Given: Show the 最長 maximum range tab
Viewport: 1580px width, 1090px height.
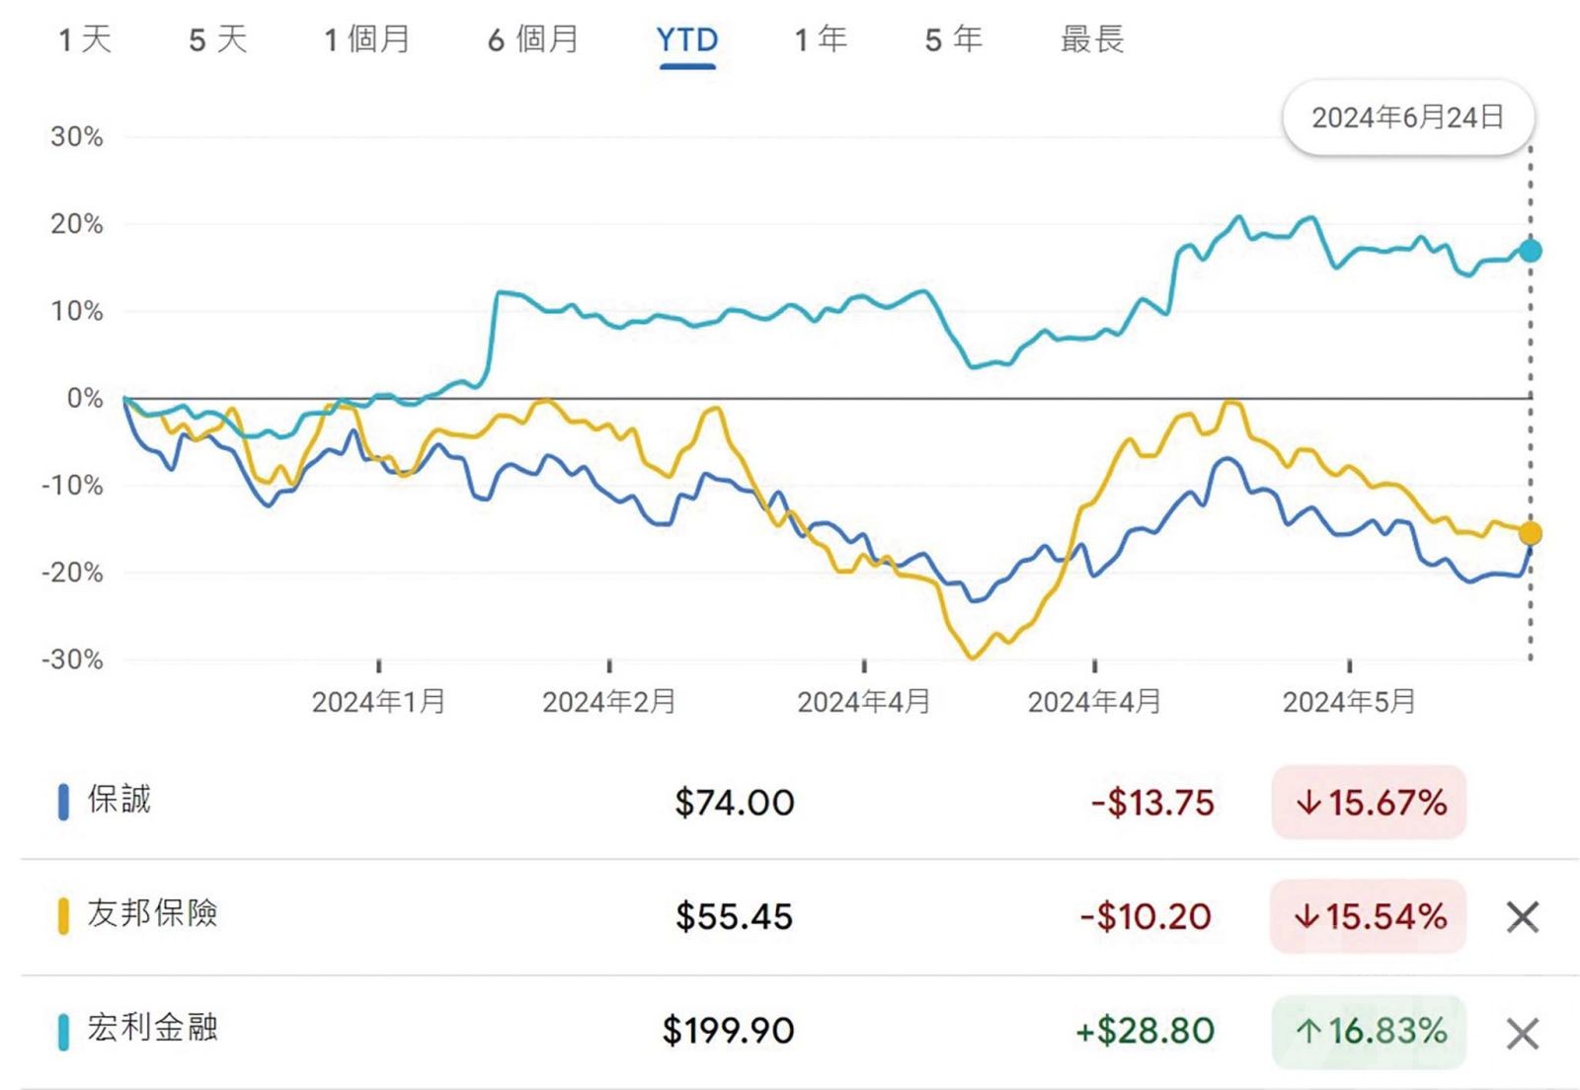Looking at the screenshot, I should pos(1092,39).
